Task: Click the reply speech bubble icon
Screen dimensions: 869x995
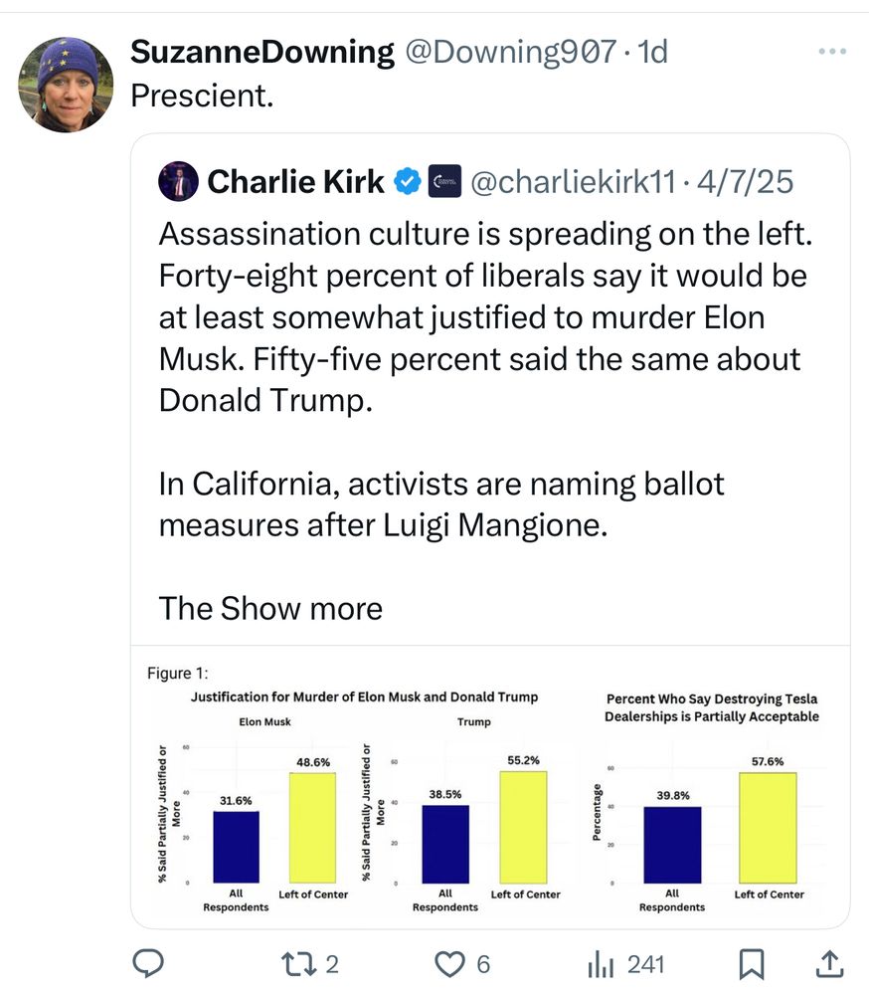Action: pyautogui.click(x=149, y=963)
